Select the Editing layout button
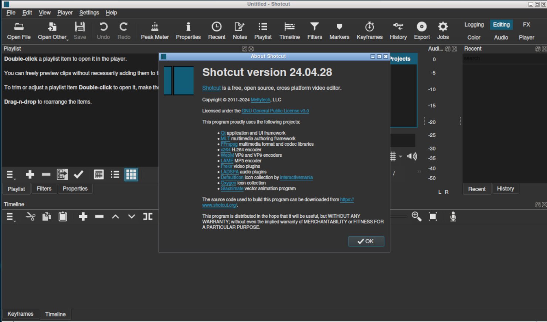Image resolution: width=547 pixels, height=322 pixels. pos(501,25)
